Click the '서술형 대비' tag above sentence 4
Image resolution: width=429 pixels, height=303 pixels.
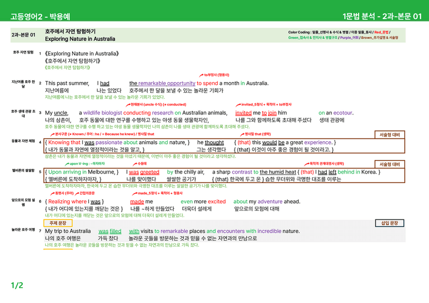pyautogui.click(x=389, y=134)
